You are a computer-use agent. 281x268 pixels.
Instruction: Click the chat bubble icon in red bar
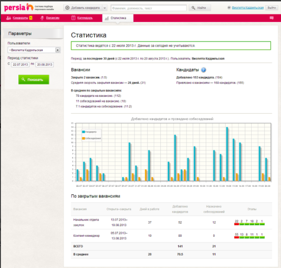(x=271, y=18)
